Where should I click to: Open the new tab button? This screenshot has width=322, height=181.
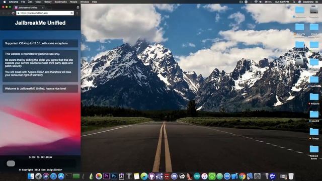pos(49,8)
